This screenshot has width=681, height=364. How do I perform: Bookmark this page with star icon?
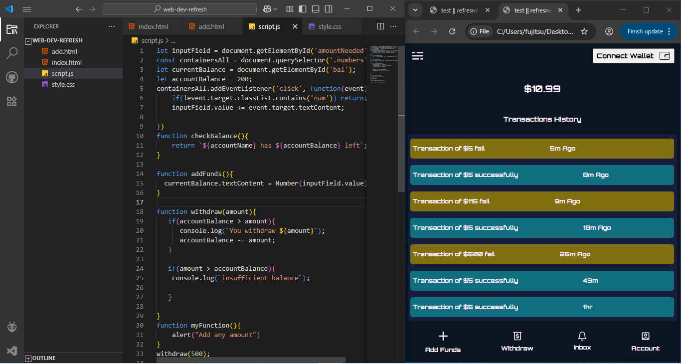pos(584,31)
